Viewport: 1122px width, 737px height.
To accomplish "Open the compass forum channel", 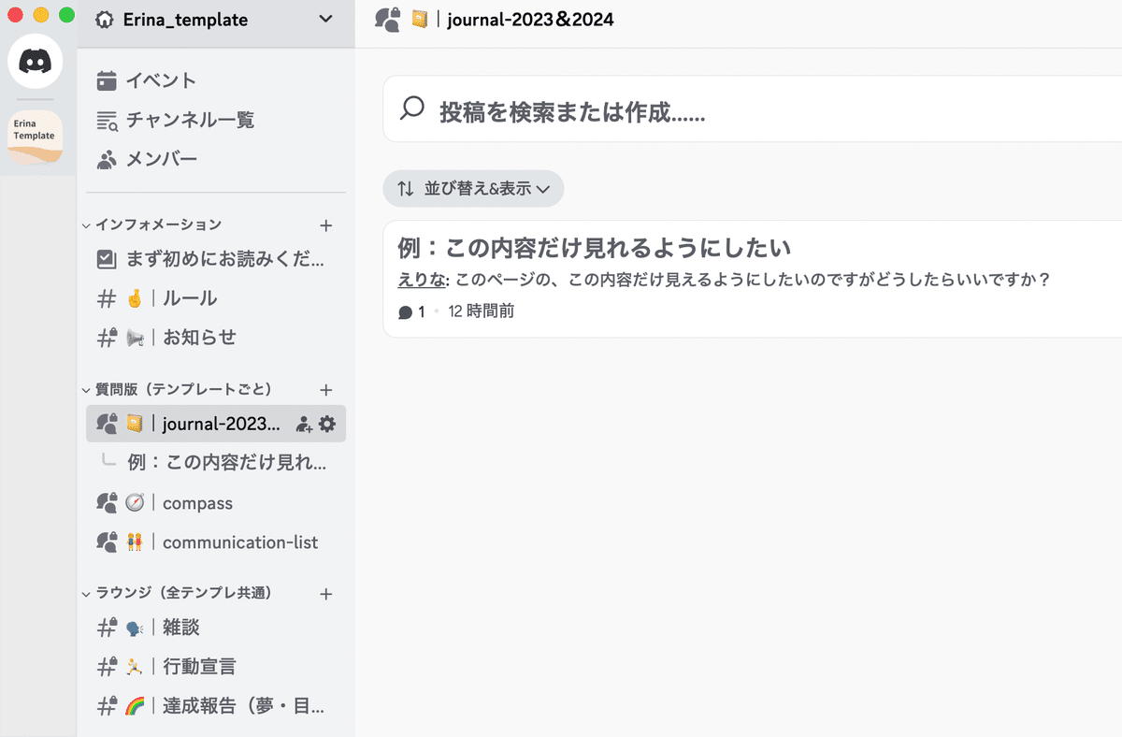I will (197, 503).
